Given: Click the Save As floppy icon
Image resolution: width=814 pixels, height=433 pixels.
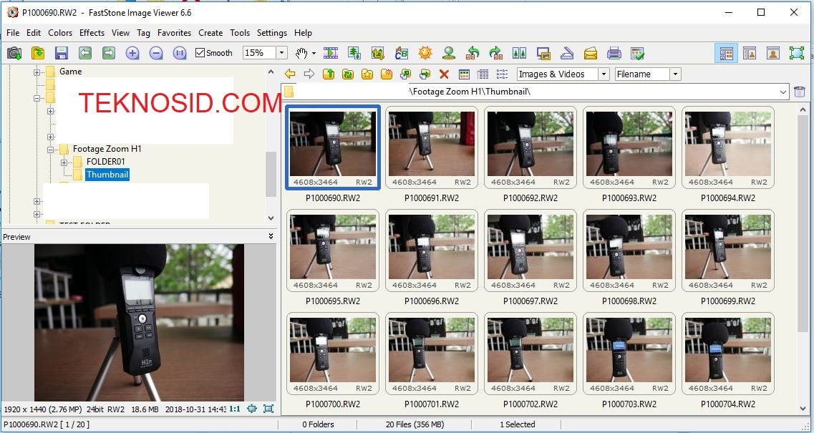Looking at the screenshot, I should point(62,53).
